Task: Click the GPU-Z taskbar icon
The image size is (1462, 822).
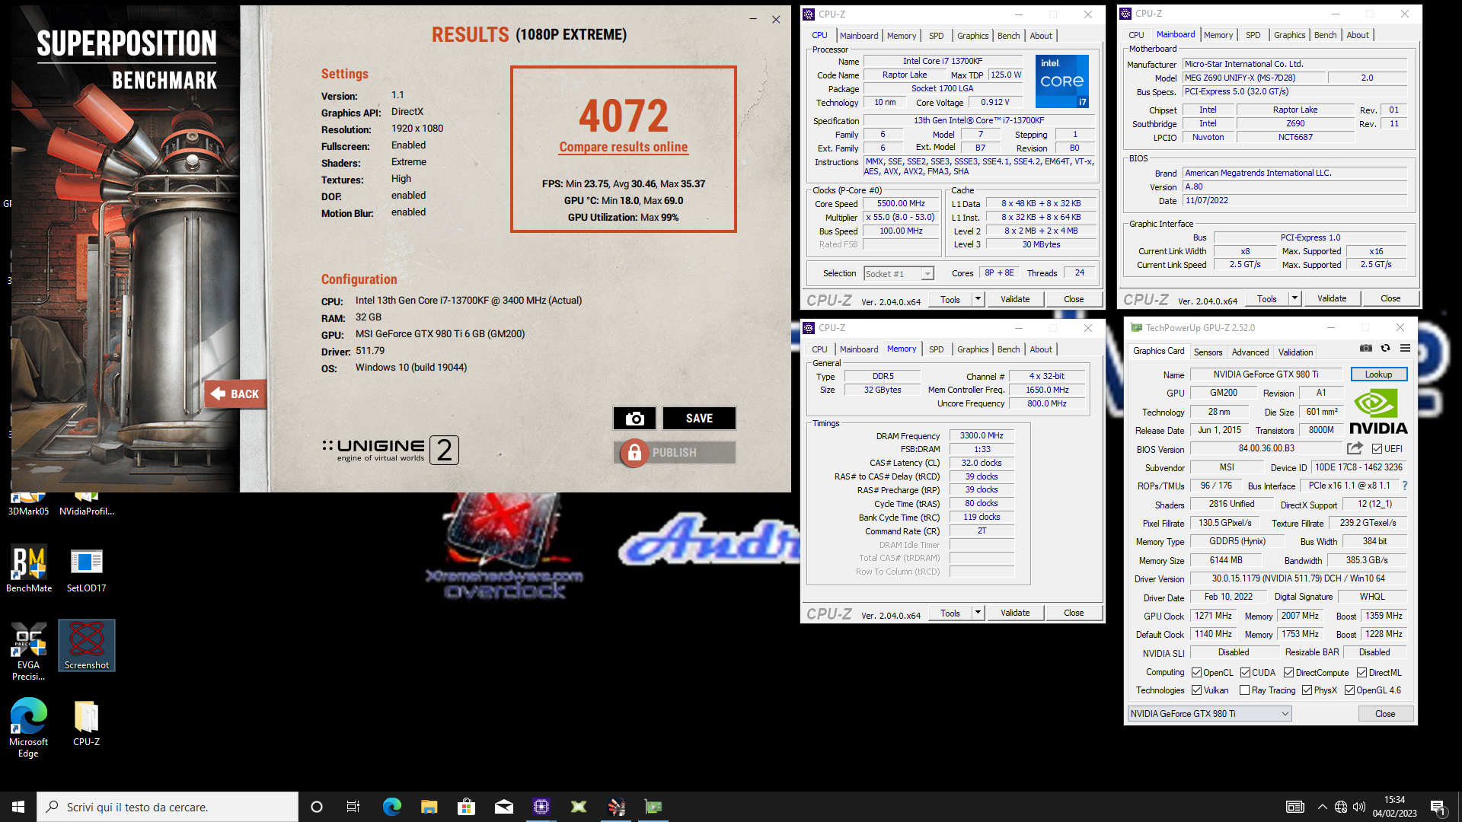Action: pyautogui.click(x=653, y=807)
